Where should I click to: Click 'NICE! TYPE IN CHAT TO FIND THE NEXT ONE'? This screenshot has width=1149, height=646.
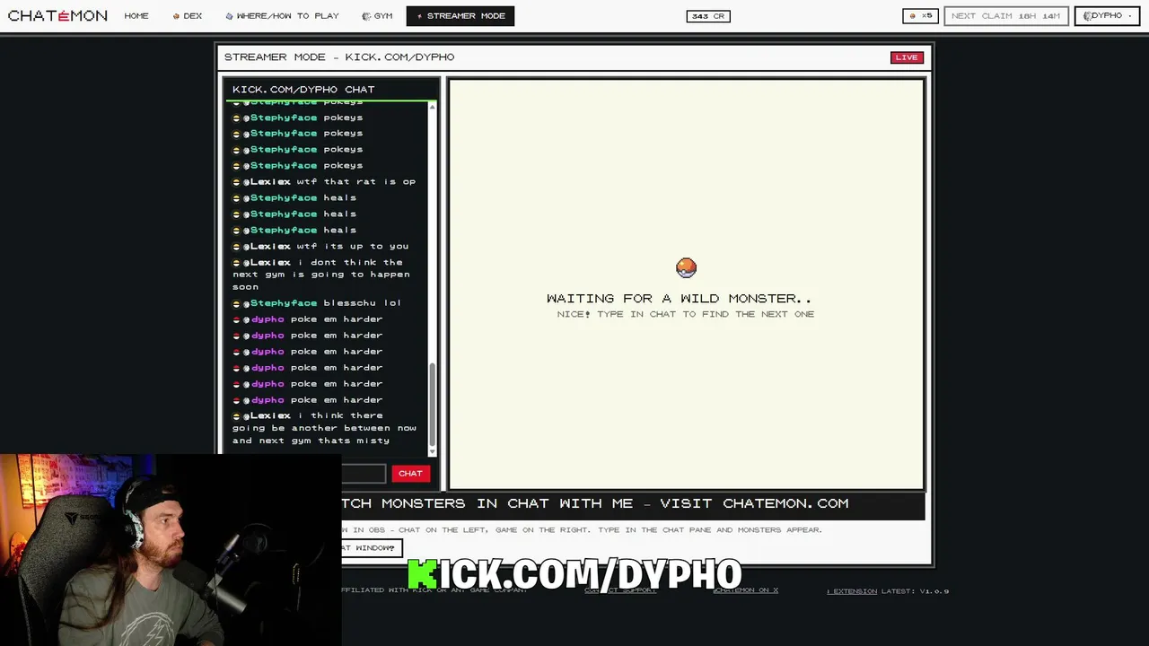pos(686,314)
